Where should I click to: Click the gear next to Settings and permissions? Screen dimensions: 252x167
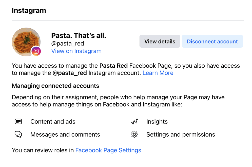tap(134, 134)
